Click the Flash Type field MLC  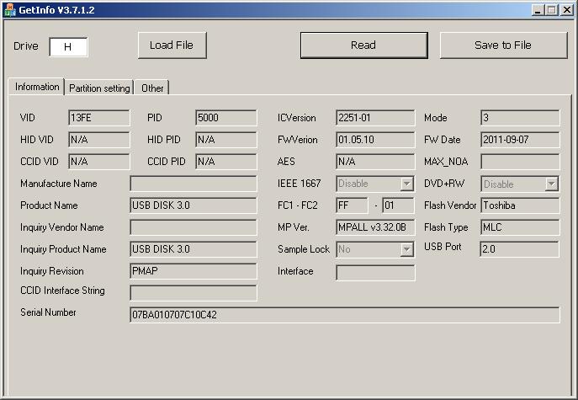tap(520, 227)
